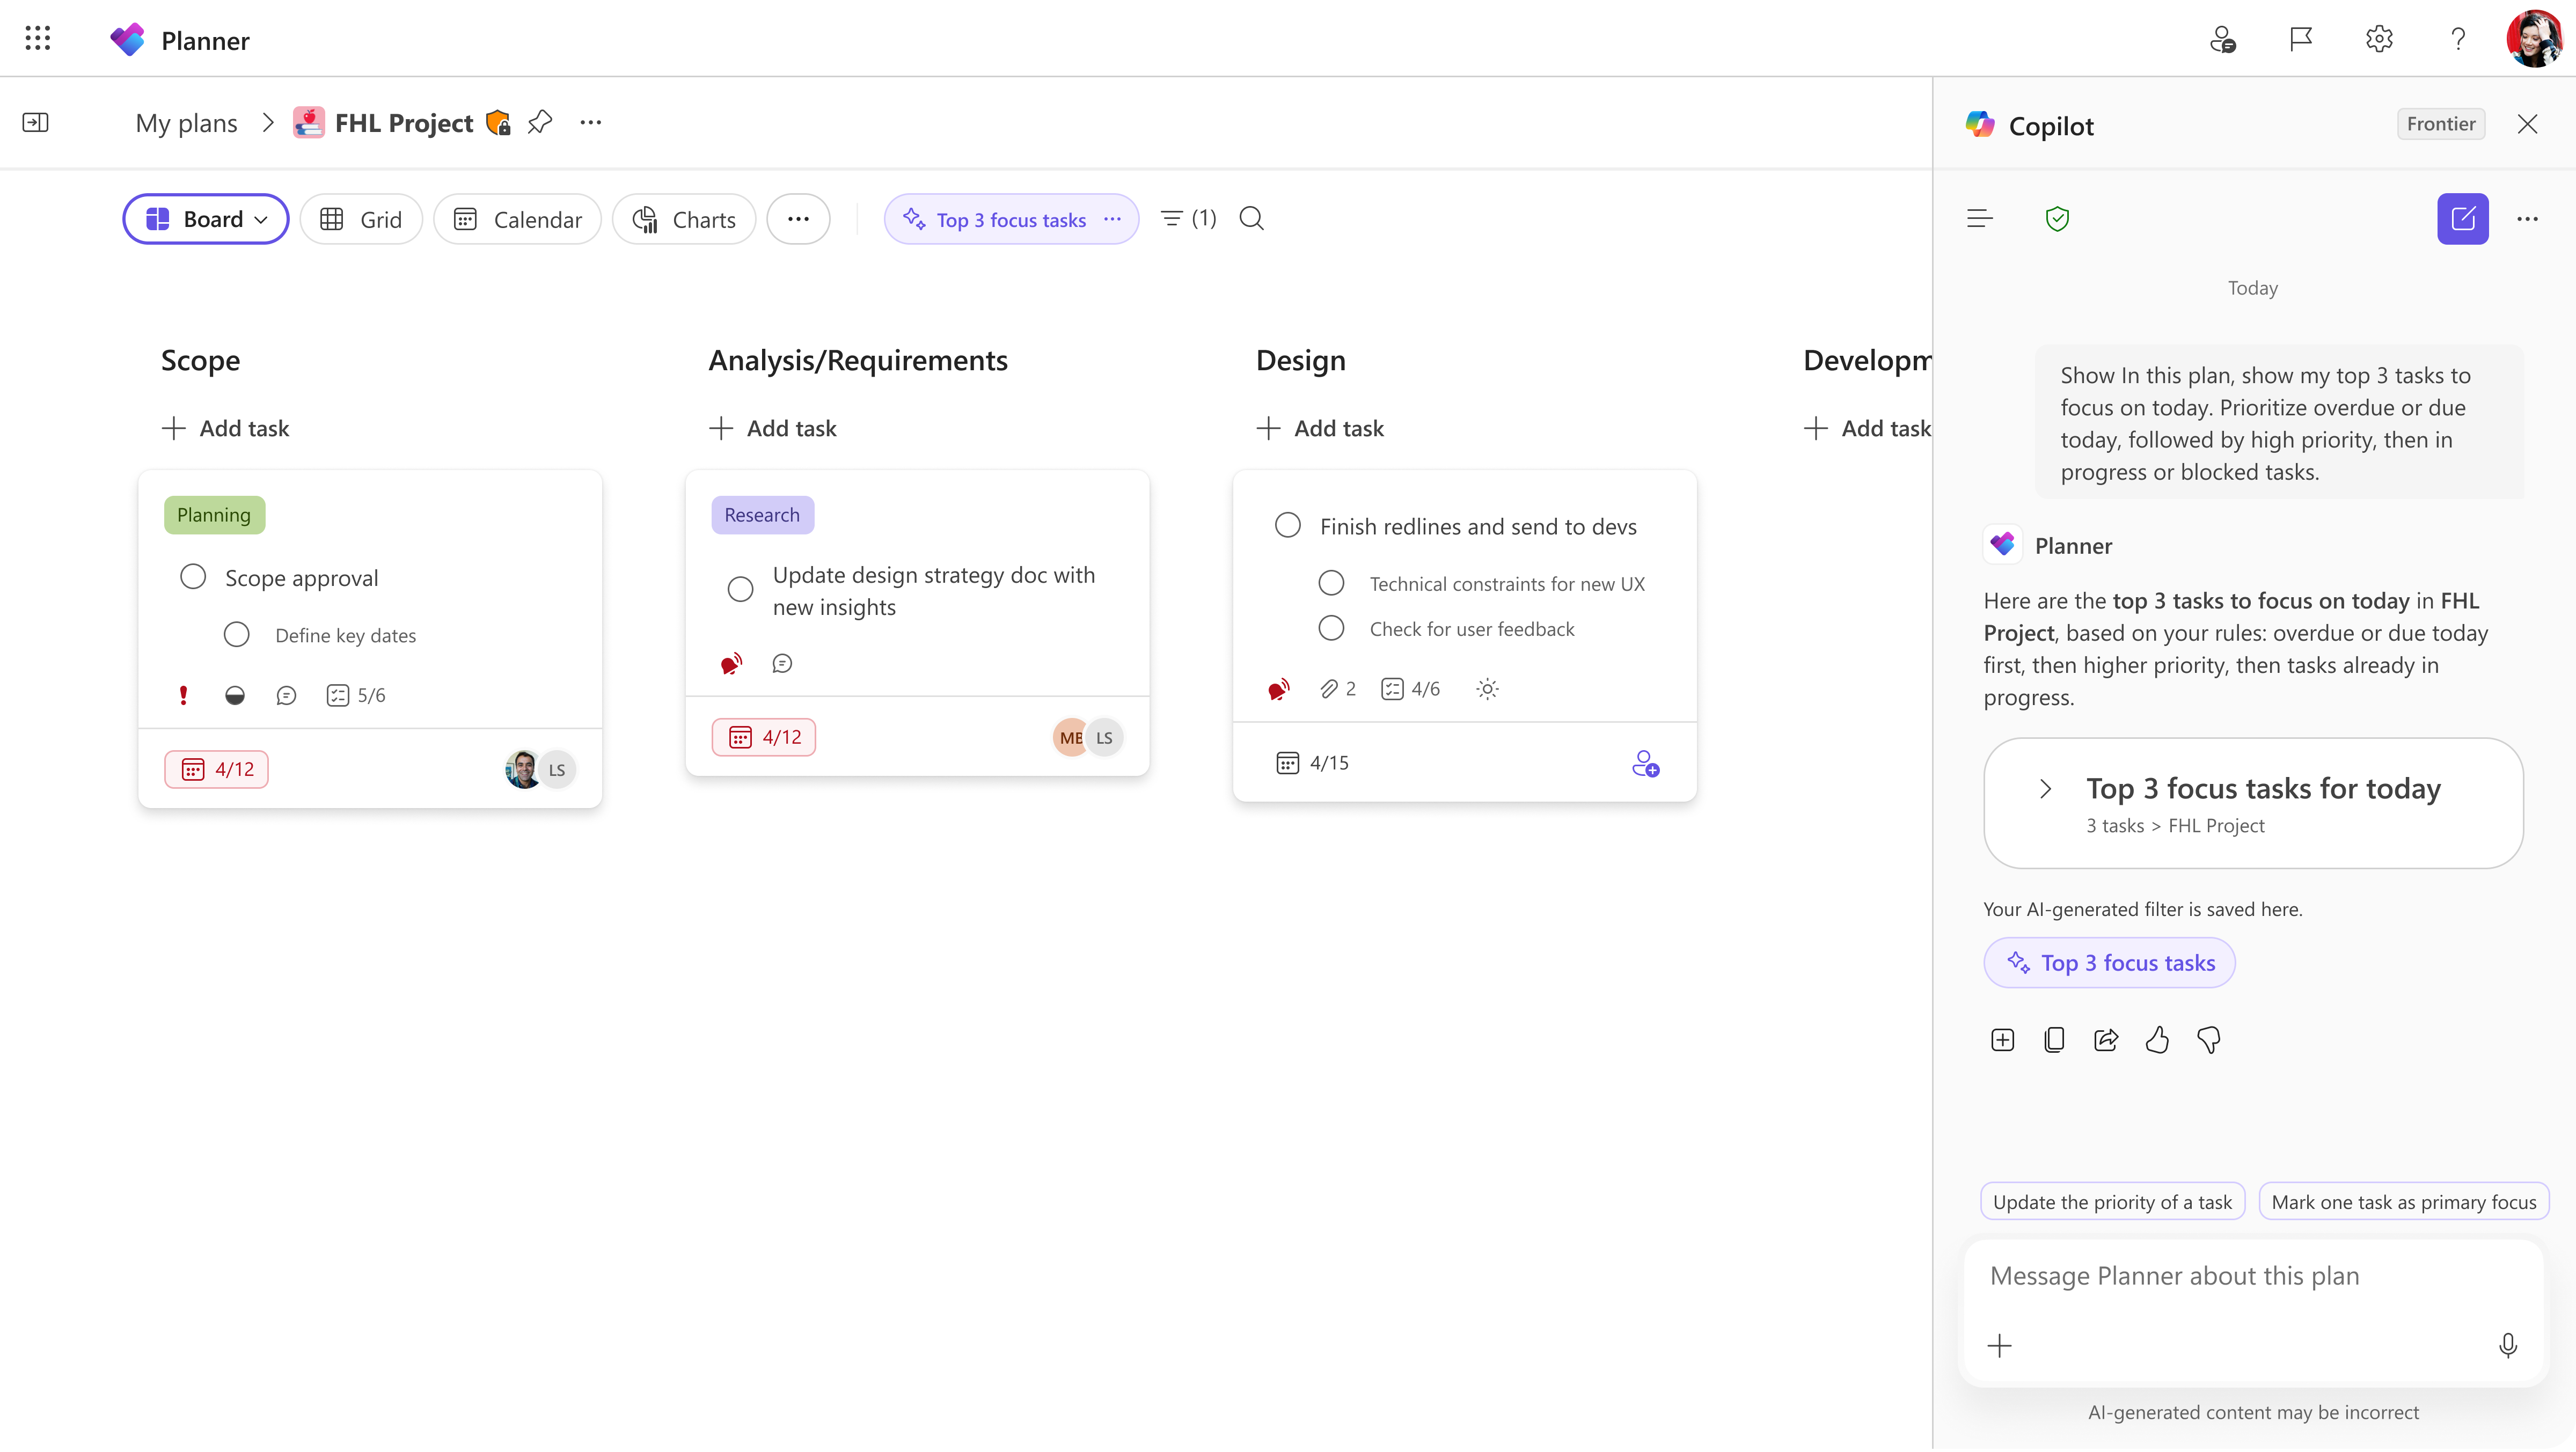Viewport: 2576px width, 1452px height.
Task: Give thumbs down to Copilot response
Action: (2209, 1041)
